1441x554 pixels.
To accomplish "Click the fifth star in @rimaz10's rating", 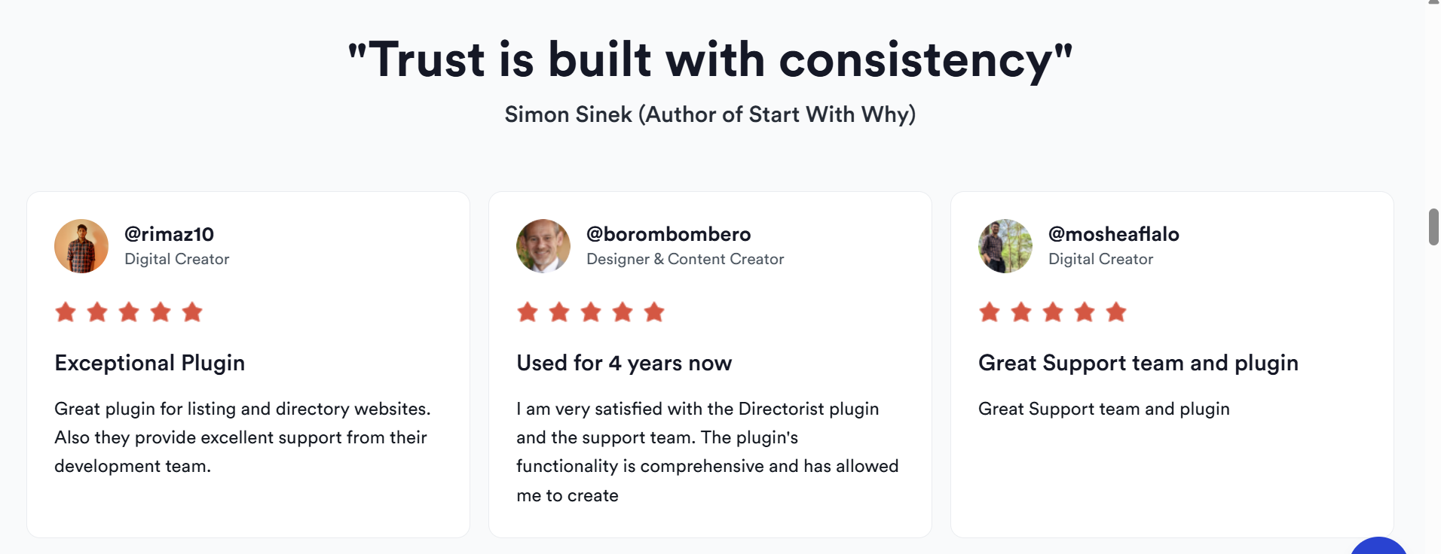I will click(192, 312).
